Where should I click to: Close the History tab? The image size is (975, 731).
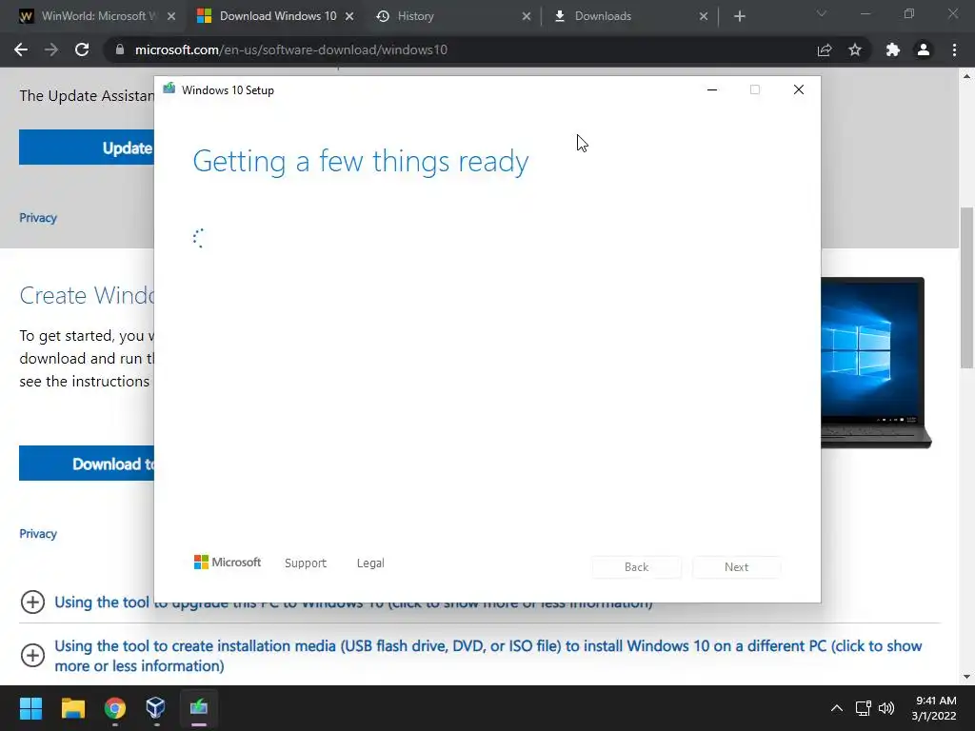(x=526, y=16)
